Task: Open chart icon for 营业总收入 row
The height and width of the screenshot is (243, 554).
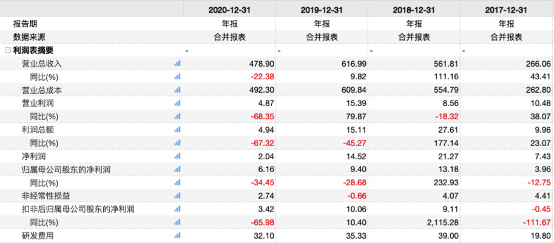Action: [x=178, y=63]
